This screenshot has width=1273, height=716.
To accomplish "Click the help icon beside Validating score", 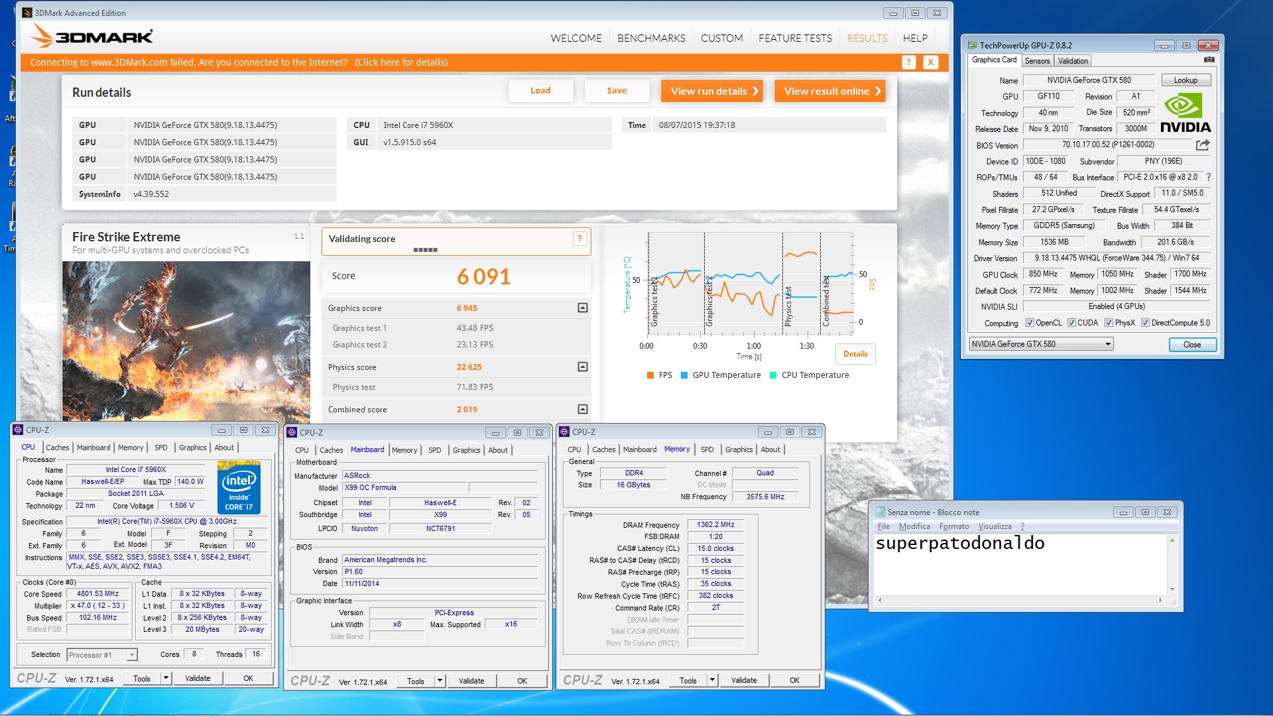I will tap(580, 239).
